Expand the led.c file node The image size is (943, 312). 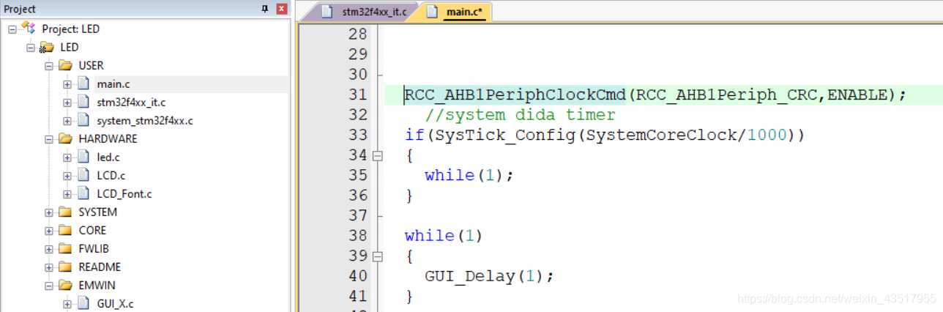point(67,157)
